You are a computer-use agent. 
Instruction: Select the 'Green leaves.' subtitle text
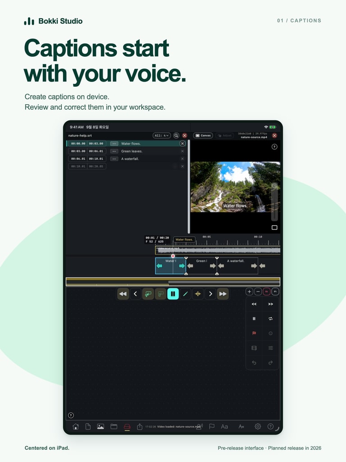132,151
